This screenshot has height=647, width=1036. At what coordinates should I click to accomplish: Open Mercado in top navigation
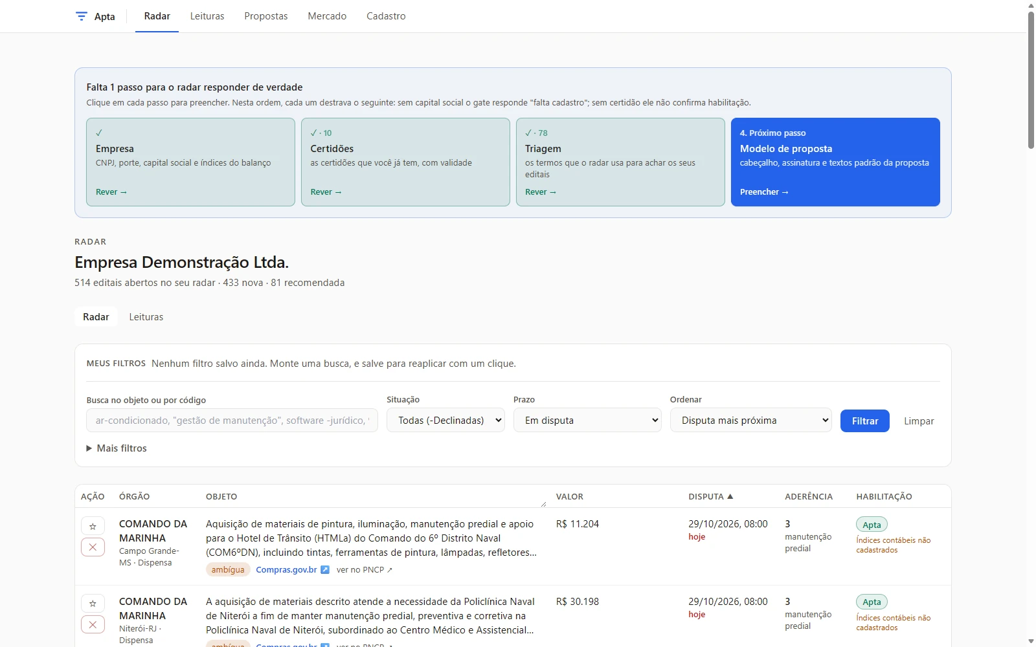pyautogui.click(x=327, y=16)
